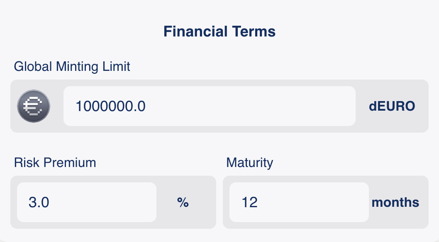The image size is (439, 242).
Task: Focus the Global Minting Limit input field
Action: 209,106
